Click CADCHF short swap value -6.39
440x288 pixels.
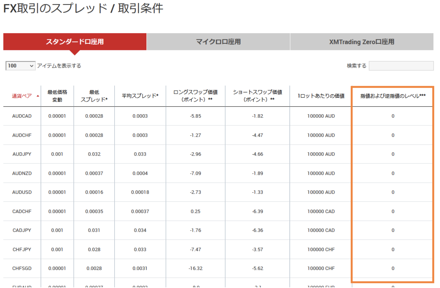(257, 211)
